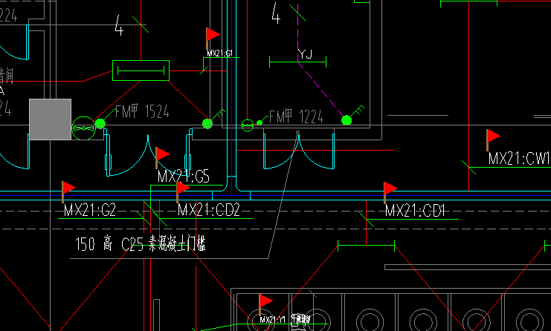The width and height of the screenshot is (551, 331).
Task: Select the green circle symbol beside gray square
Action: click(83, 128)
